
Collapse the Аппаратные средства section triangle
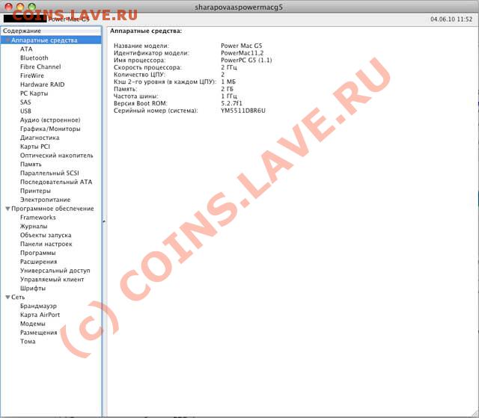[x=8, y=40]
